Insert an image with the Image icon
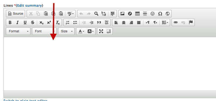Screen dimensions: 216x101 [122, 14]
